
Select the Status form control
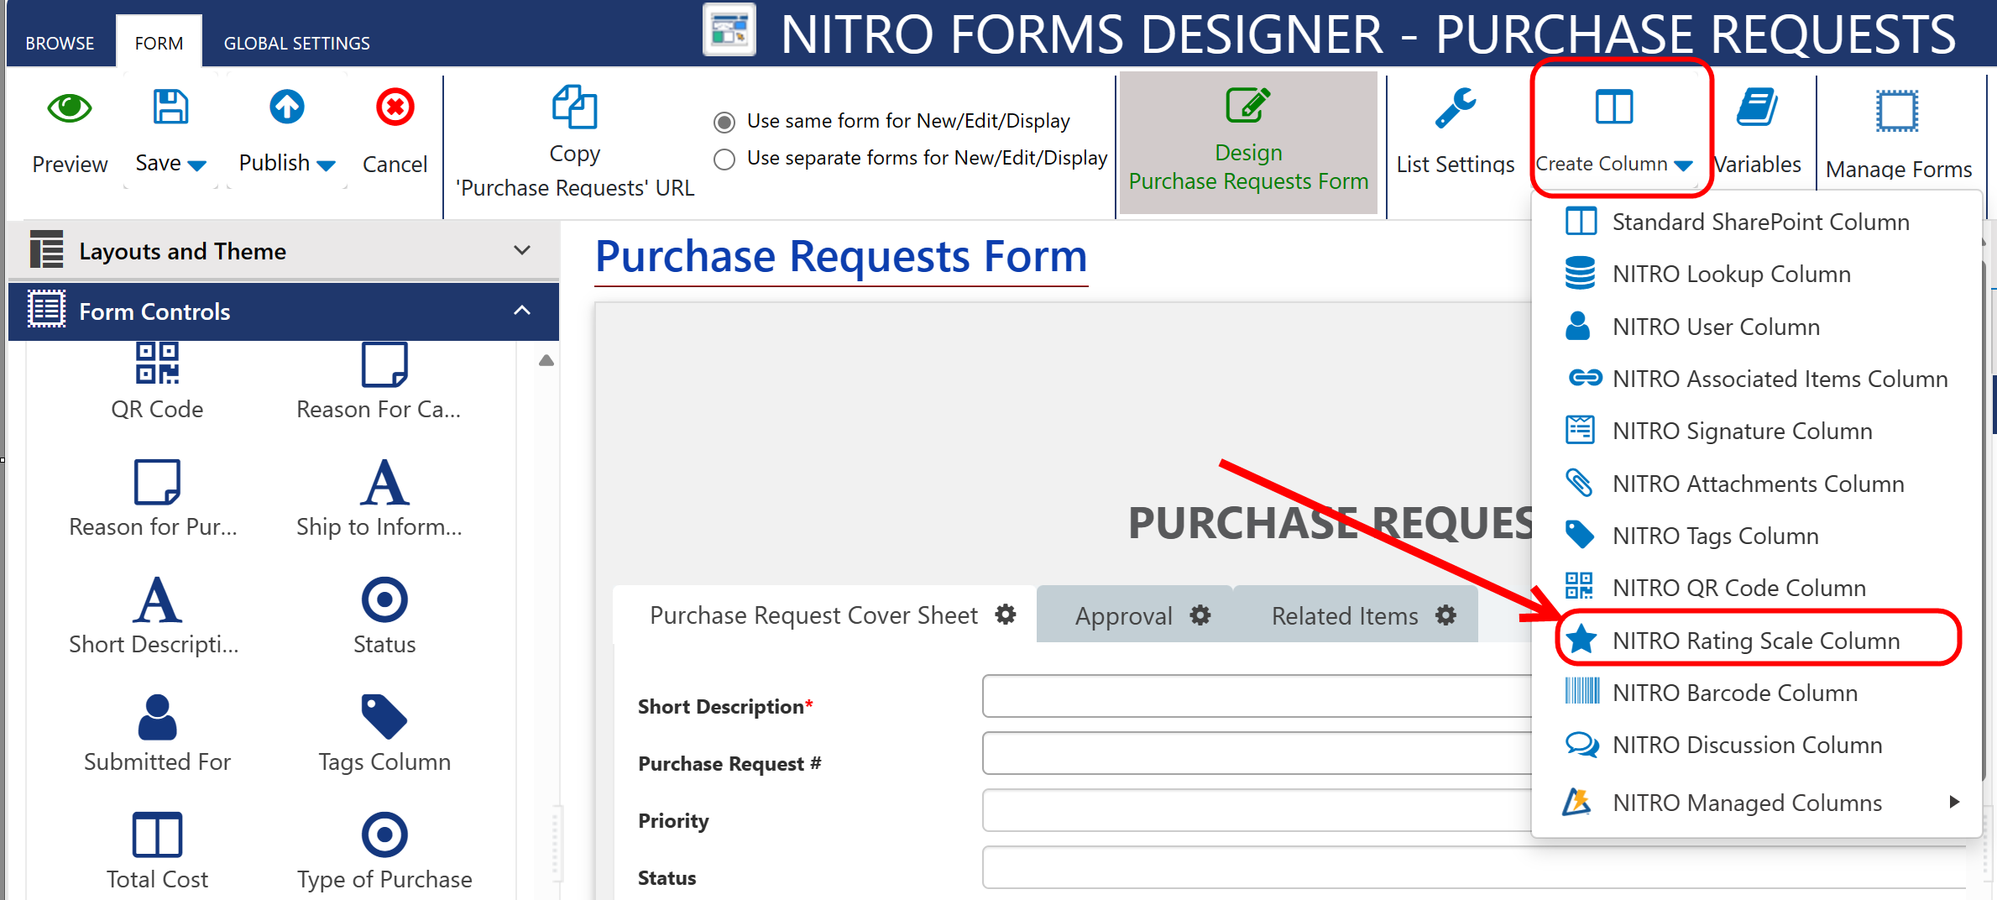click(384, 616)
